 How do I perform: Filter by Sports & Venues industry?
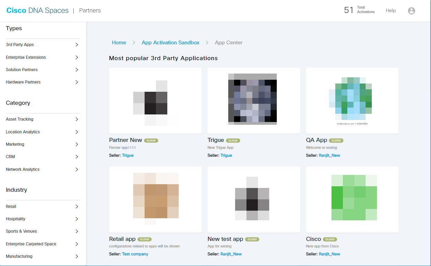click(21, 231)
